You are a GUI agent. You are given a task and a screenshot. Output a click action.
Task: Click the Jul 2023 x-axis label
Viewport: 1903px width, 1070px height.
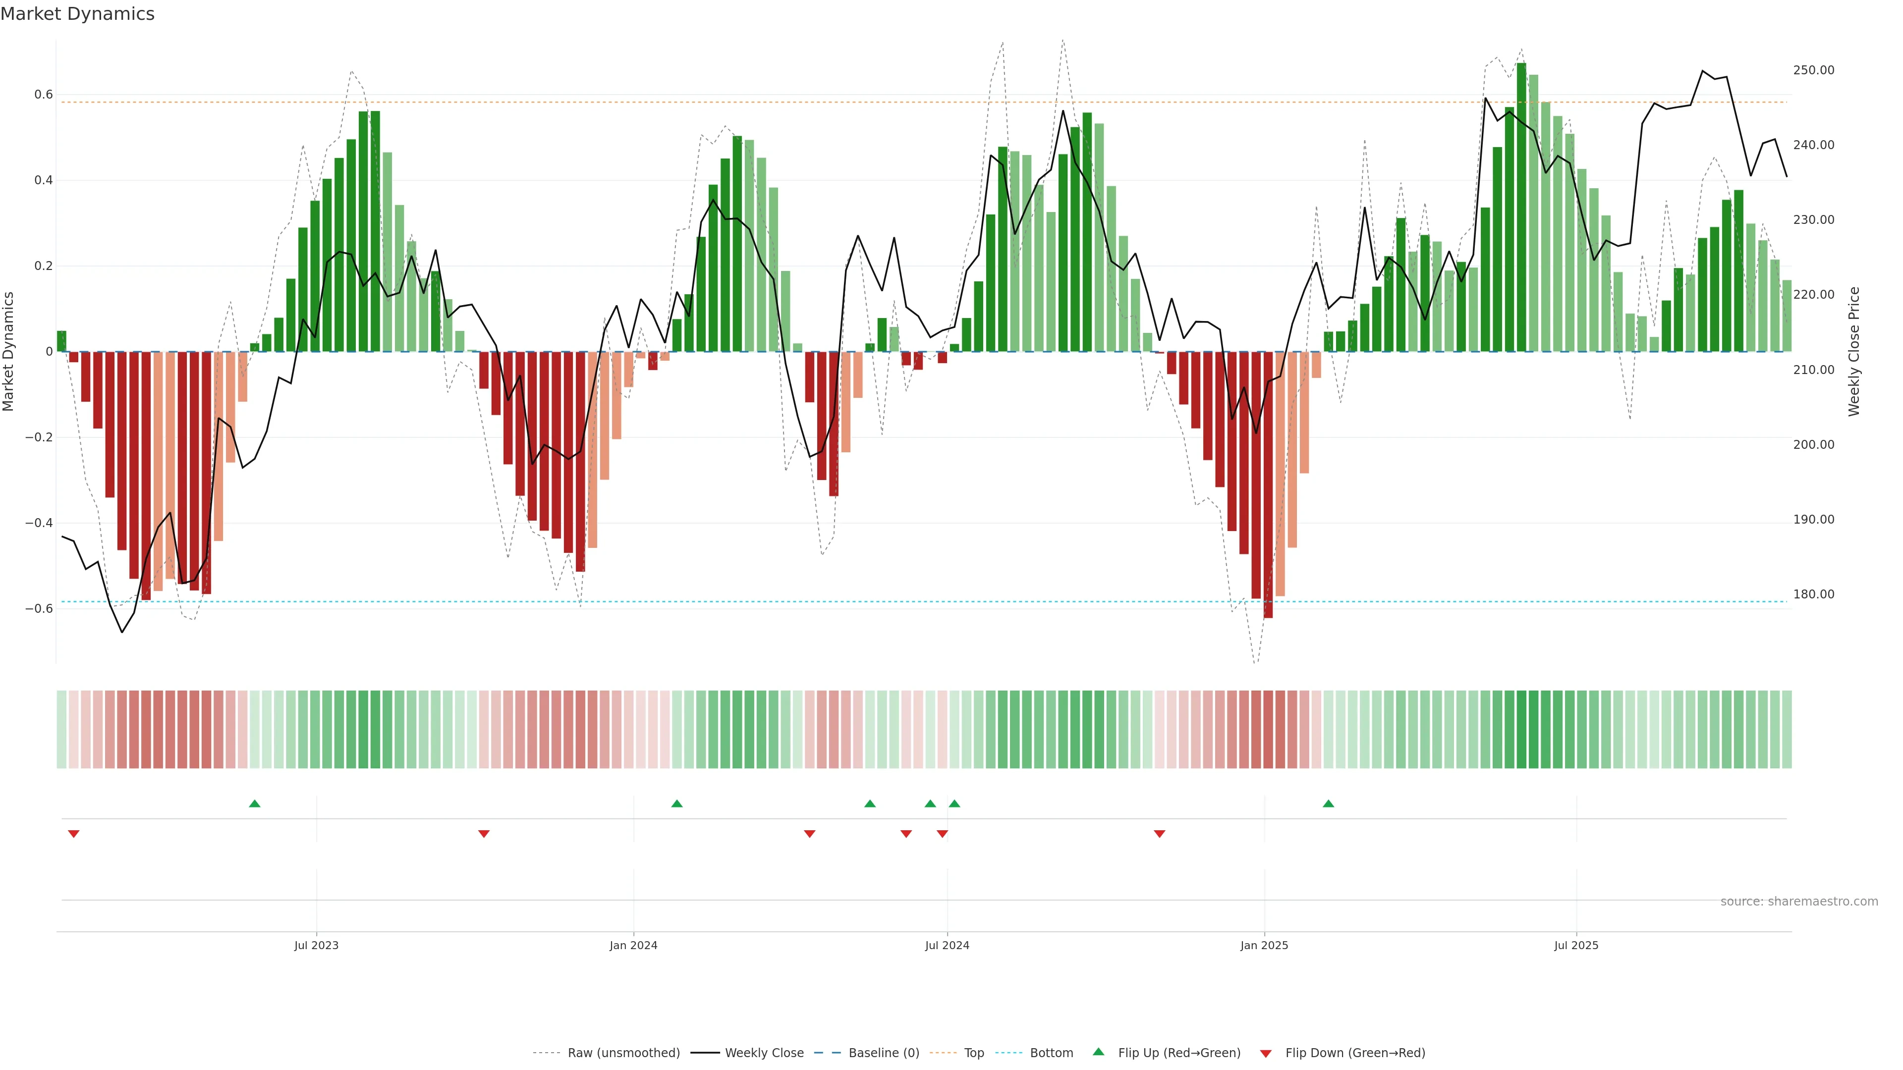coord(316,945)
